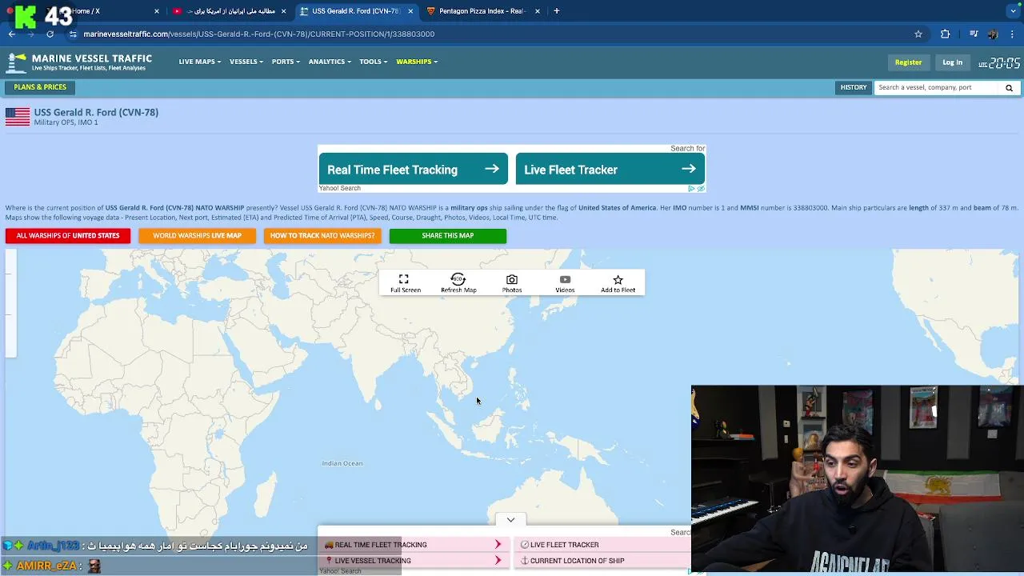
Task: Click LIVE FLEET TRACKER bottom ad link
Action: pyautogui.click(x=603, y=545)
